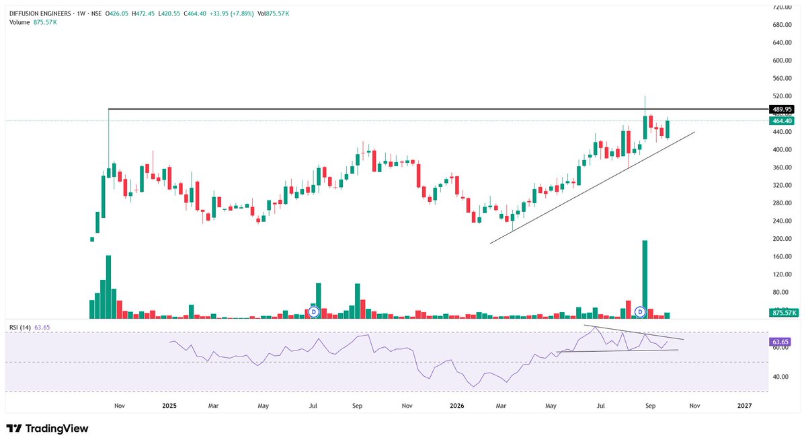Open the TradingView logo link
Viewport: 806px width, 444px height.
click(x=47, y=429)
